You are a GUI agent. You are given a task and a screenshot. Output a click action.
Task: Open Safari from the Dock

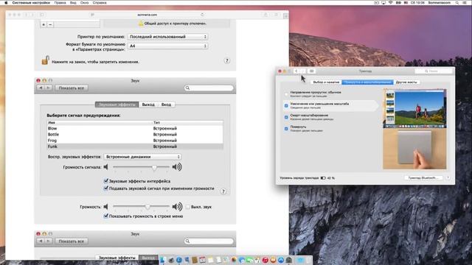click(x=179, y=260)
